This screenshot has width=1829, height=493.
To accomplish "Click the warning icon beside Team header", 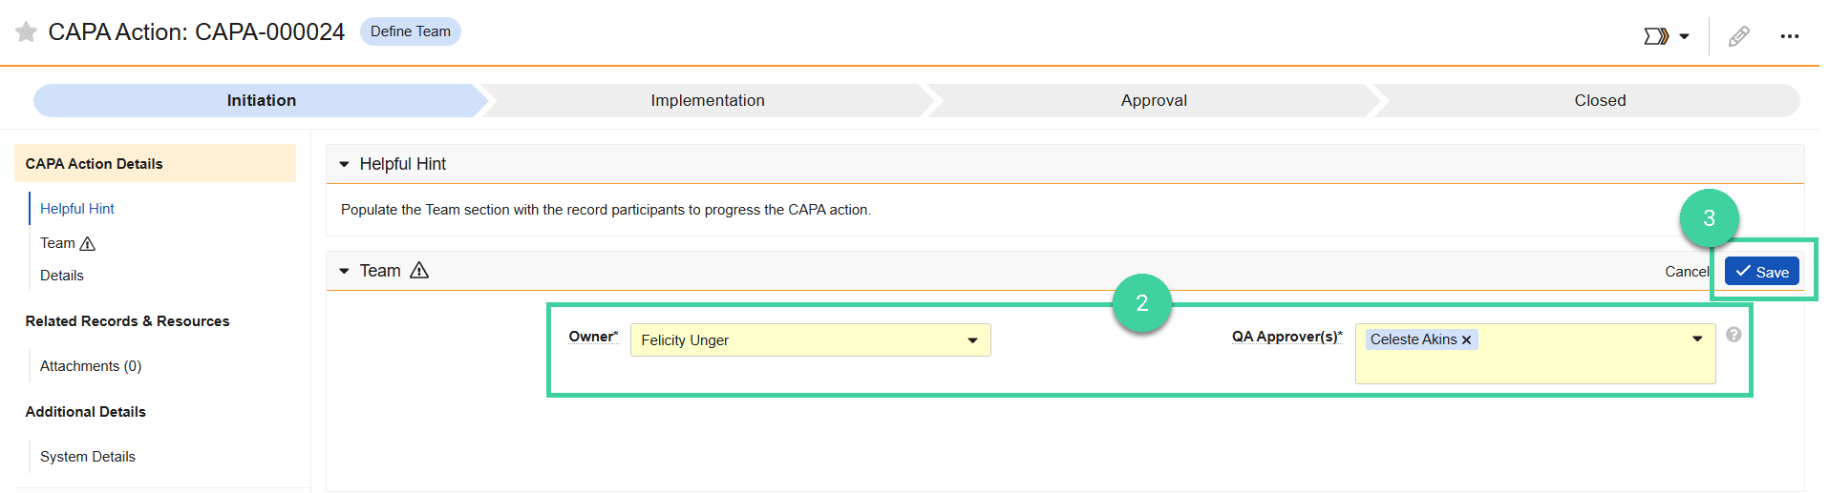I will [419, 271].
